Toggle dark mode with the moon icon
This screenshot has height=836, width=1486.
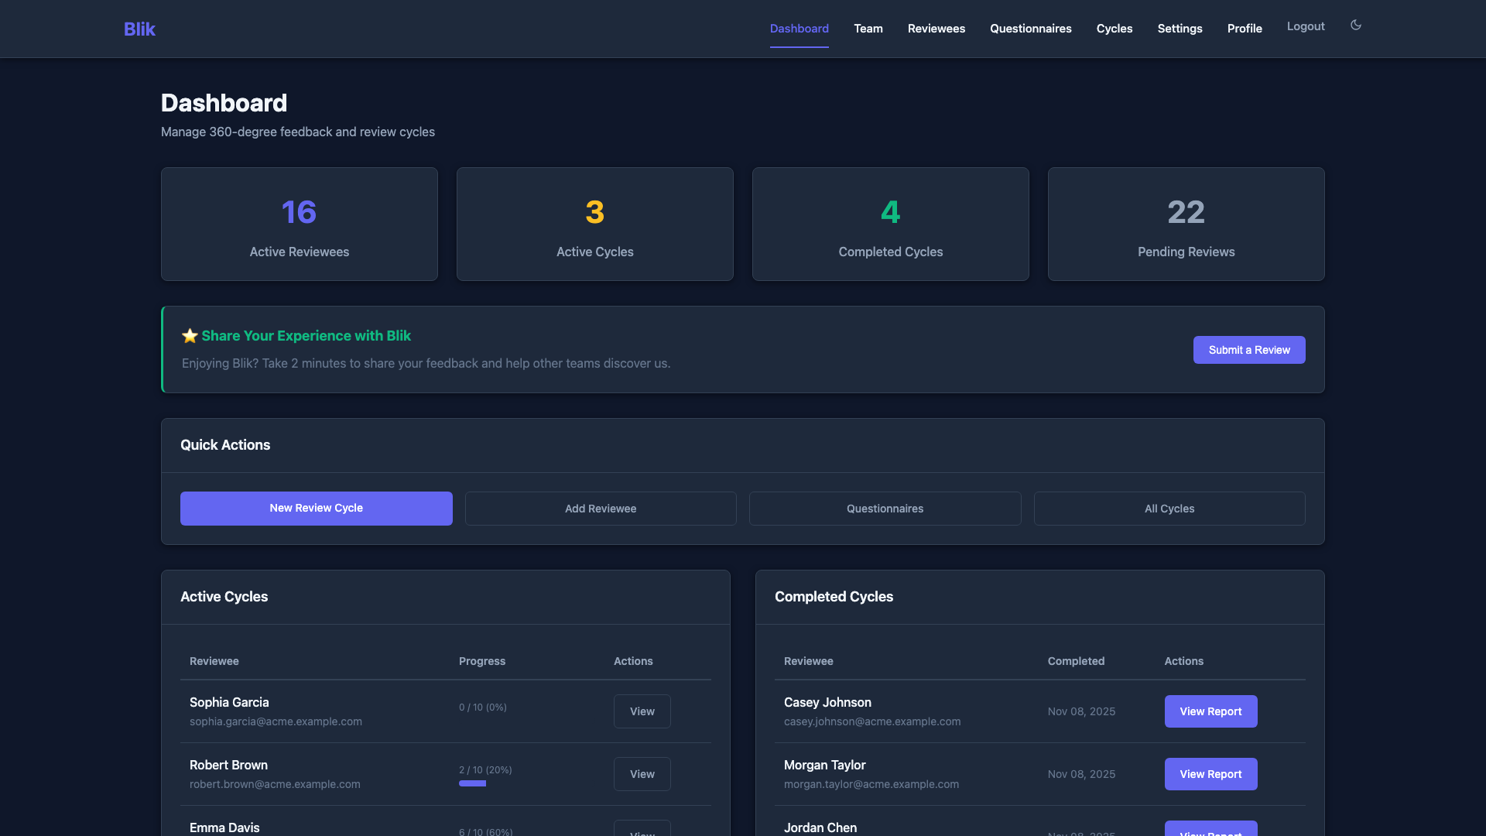1355,25
